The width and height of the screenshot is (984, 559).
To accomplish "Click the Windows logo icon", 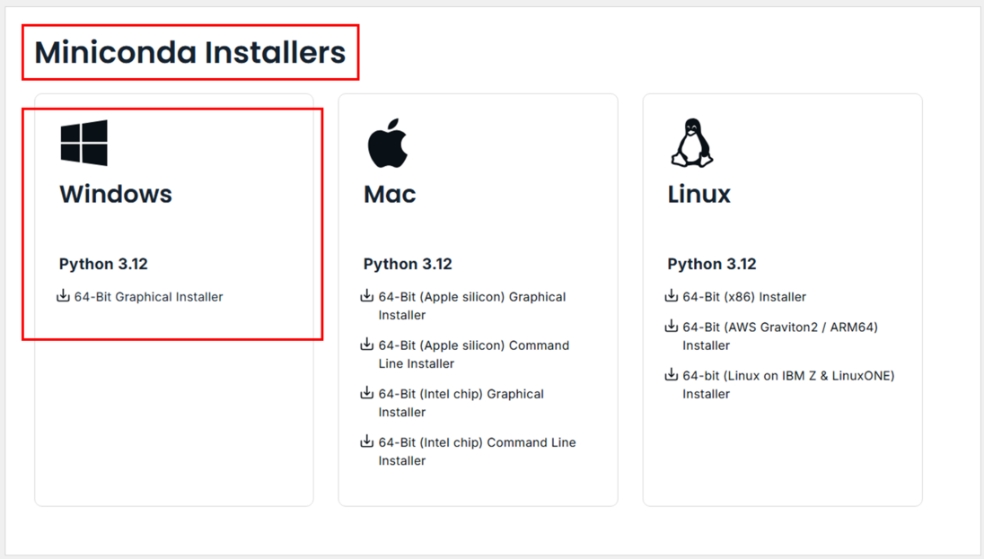I will click(84, 143).
